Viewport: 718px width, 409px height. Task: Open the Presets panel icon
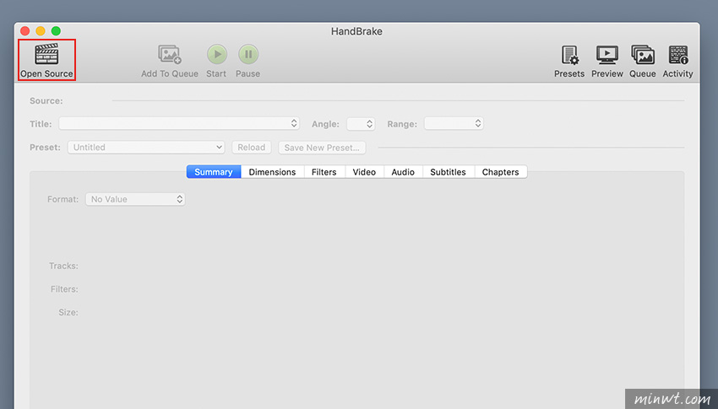(x=569, y=55)
